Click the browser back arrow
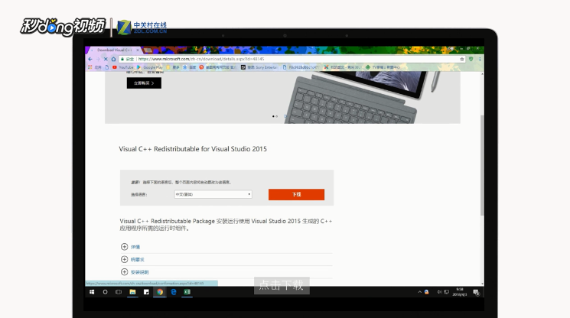 [90, 59]
